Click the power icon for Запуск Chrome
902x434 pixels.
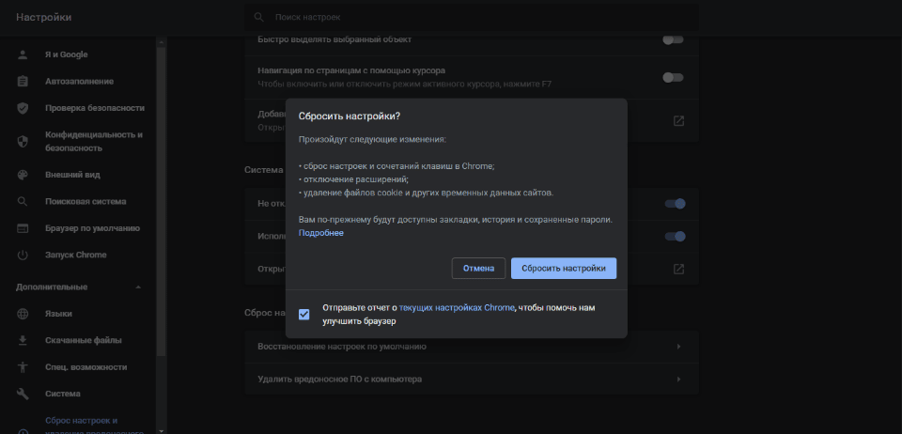[23, 256]
